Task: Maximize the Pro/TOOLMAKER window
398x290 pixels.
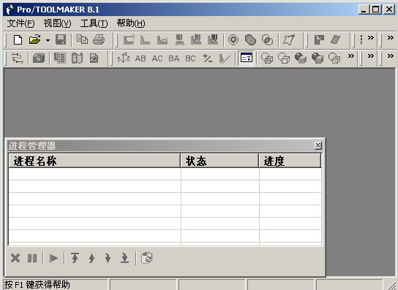Action: tap(376, 9)
